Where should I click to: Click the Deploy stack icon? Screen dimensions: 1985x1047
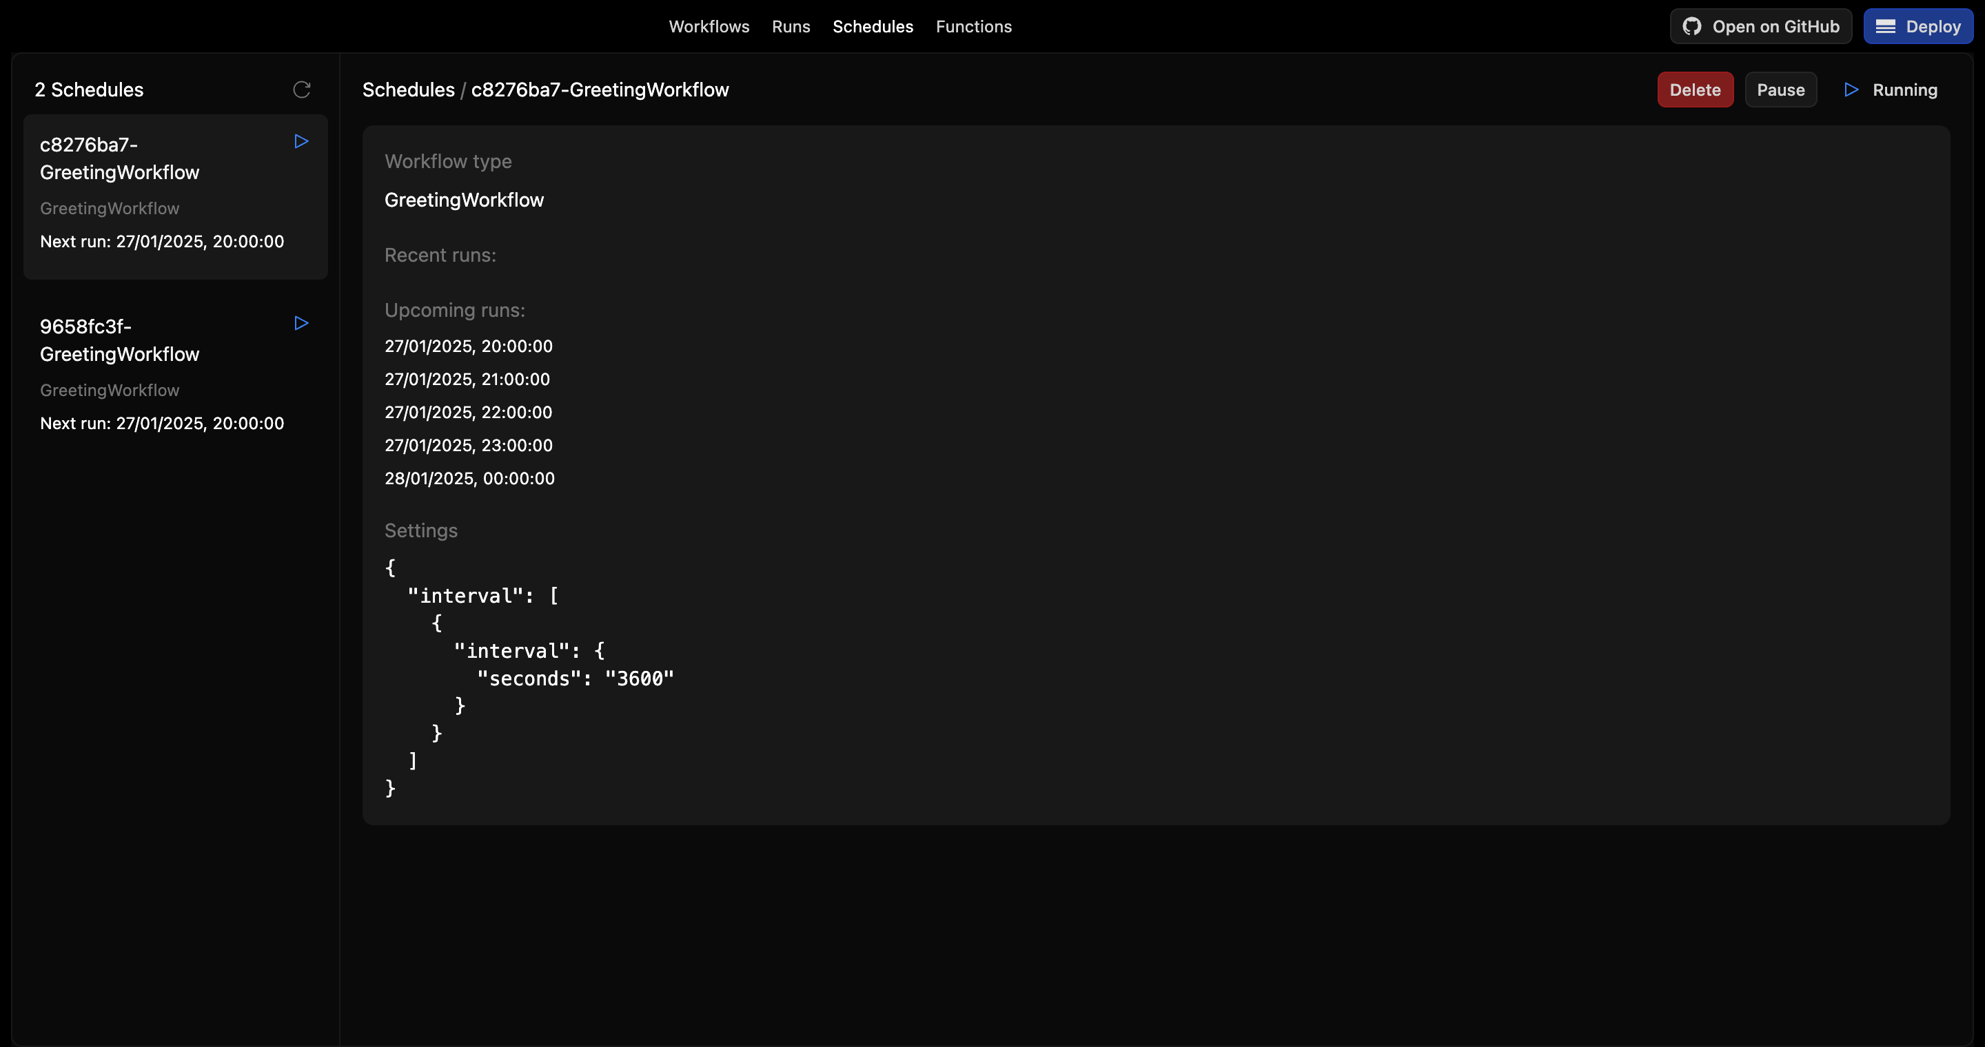pyautogui.click(x=1886, y=27)
